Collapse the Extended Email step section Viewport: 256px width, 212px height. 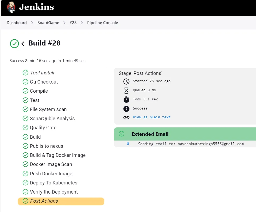point(185,134)
